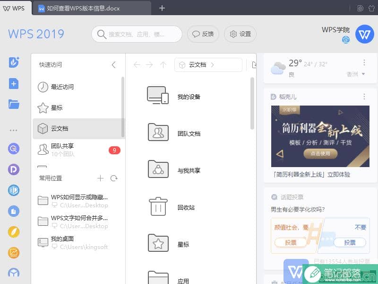The image size is (378, 284).
Task: Click the title bar icon left of the skin icon
Action: coord(360,8)
